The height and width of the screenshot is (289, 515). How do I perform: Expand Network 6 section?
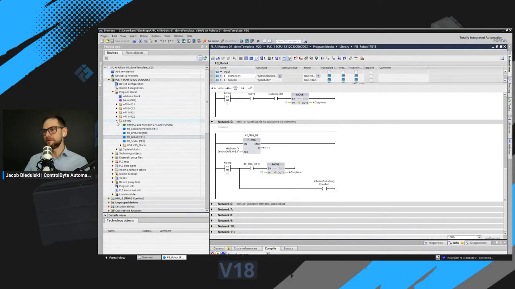212,204
